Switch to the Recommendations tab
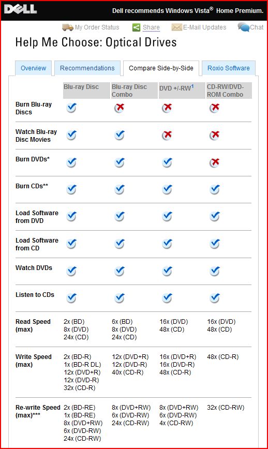268x449 pixels. tap(87, 68)
